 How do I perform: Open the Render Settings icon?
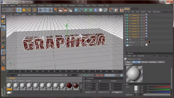coord(70,10)
